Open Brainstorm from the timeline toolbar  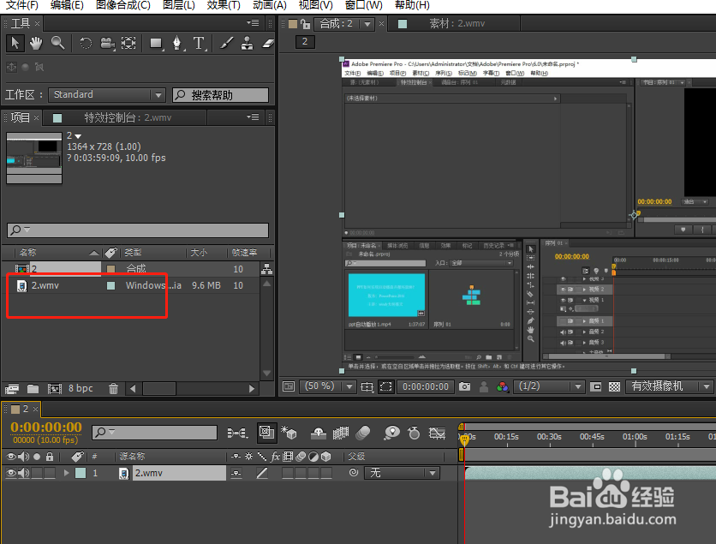click(x=391, y=433)
